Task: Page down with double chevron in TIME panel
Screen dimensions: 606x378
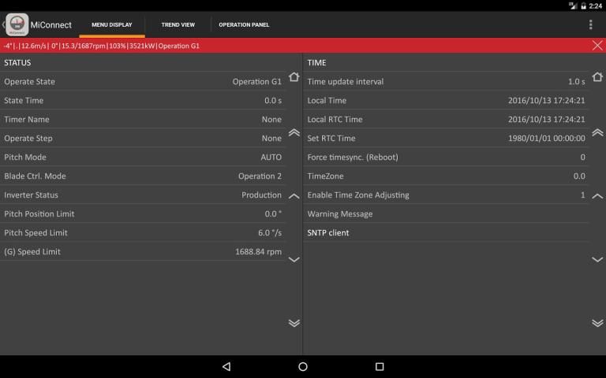Action: (x=597, y=323)
